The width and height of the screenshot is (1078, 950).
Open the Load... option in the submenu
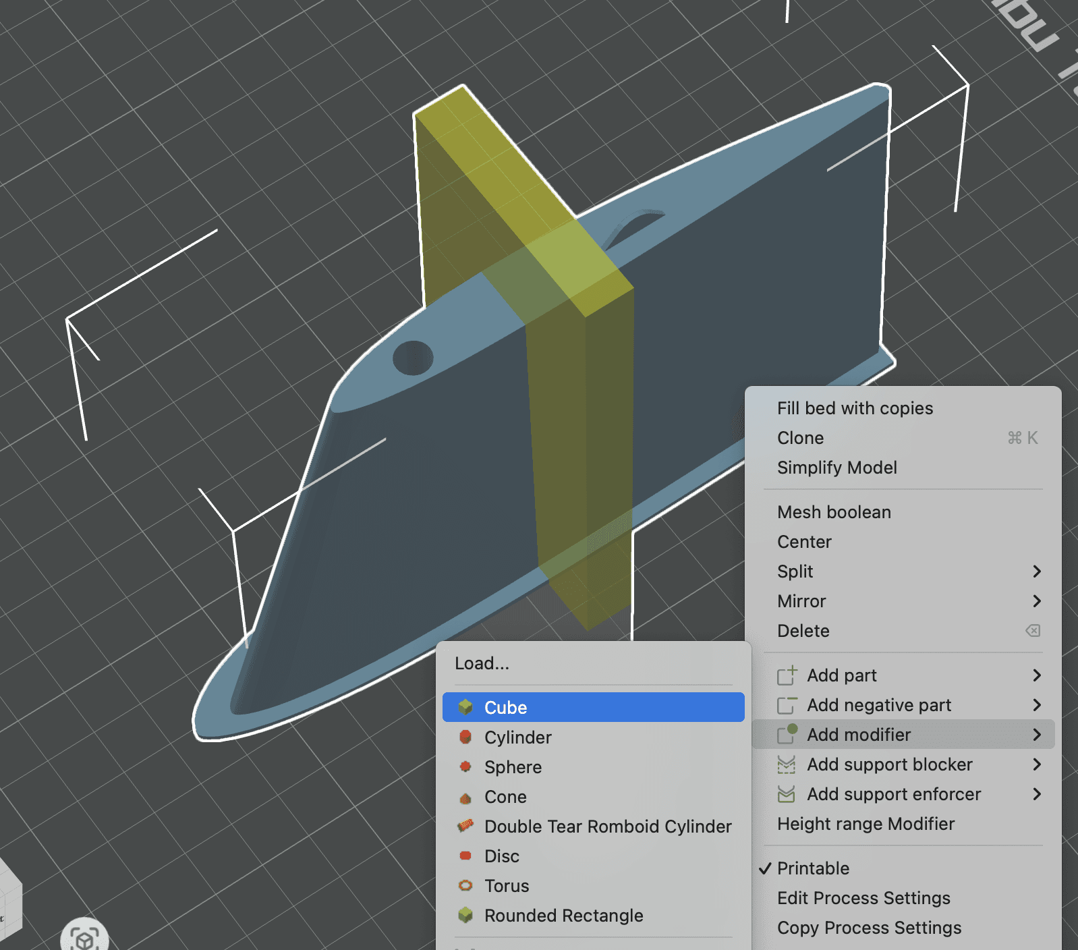593,663
